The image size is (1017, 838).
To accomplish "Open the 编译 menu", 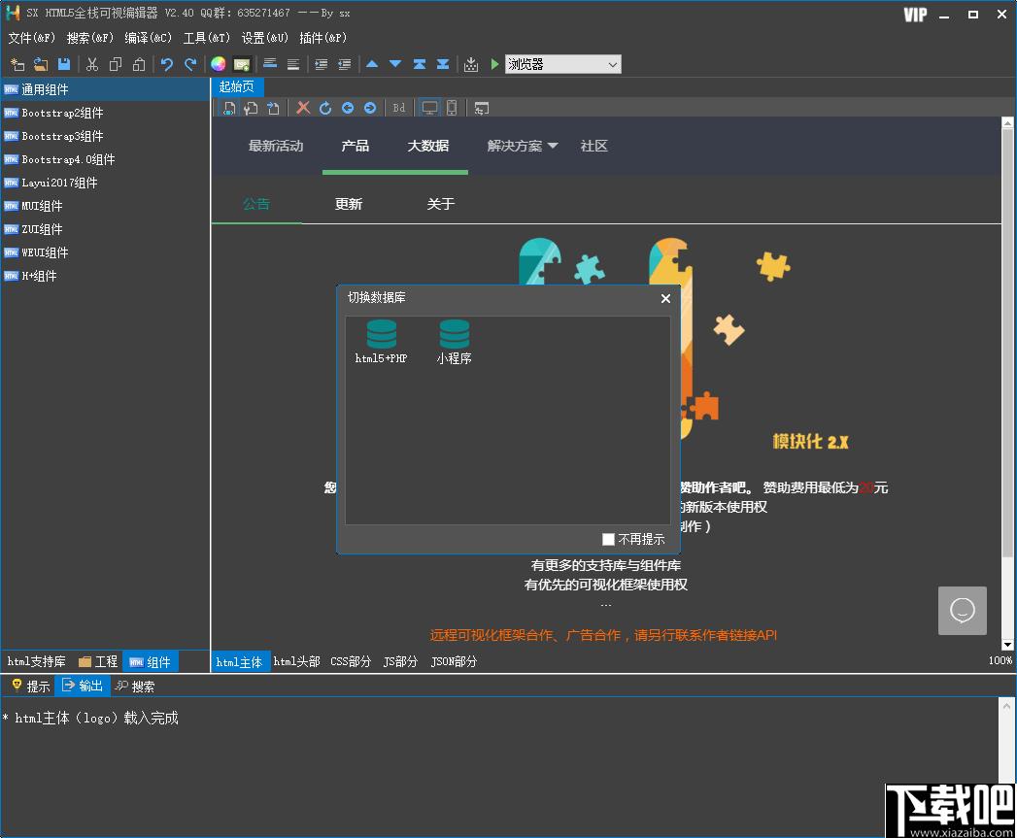I will tap(148, 38).
